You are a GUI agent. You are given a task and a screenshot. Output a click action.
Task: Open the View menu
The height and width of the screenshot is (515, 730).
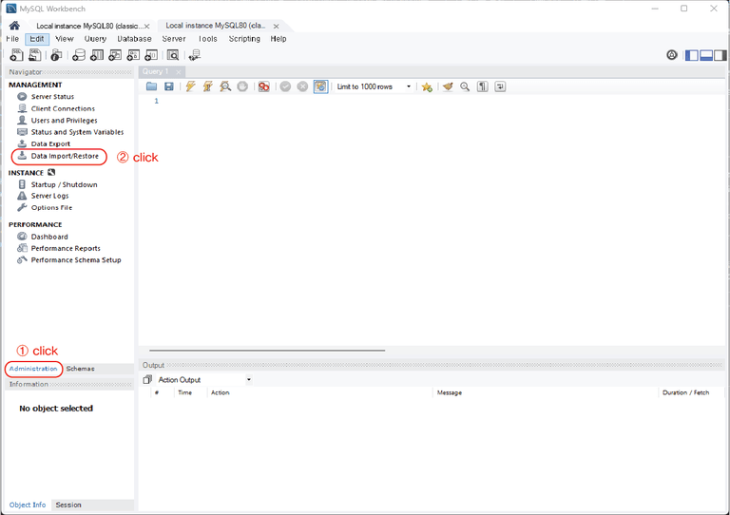pos(65,39)
